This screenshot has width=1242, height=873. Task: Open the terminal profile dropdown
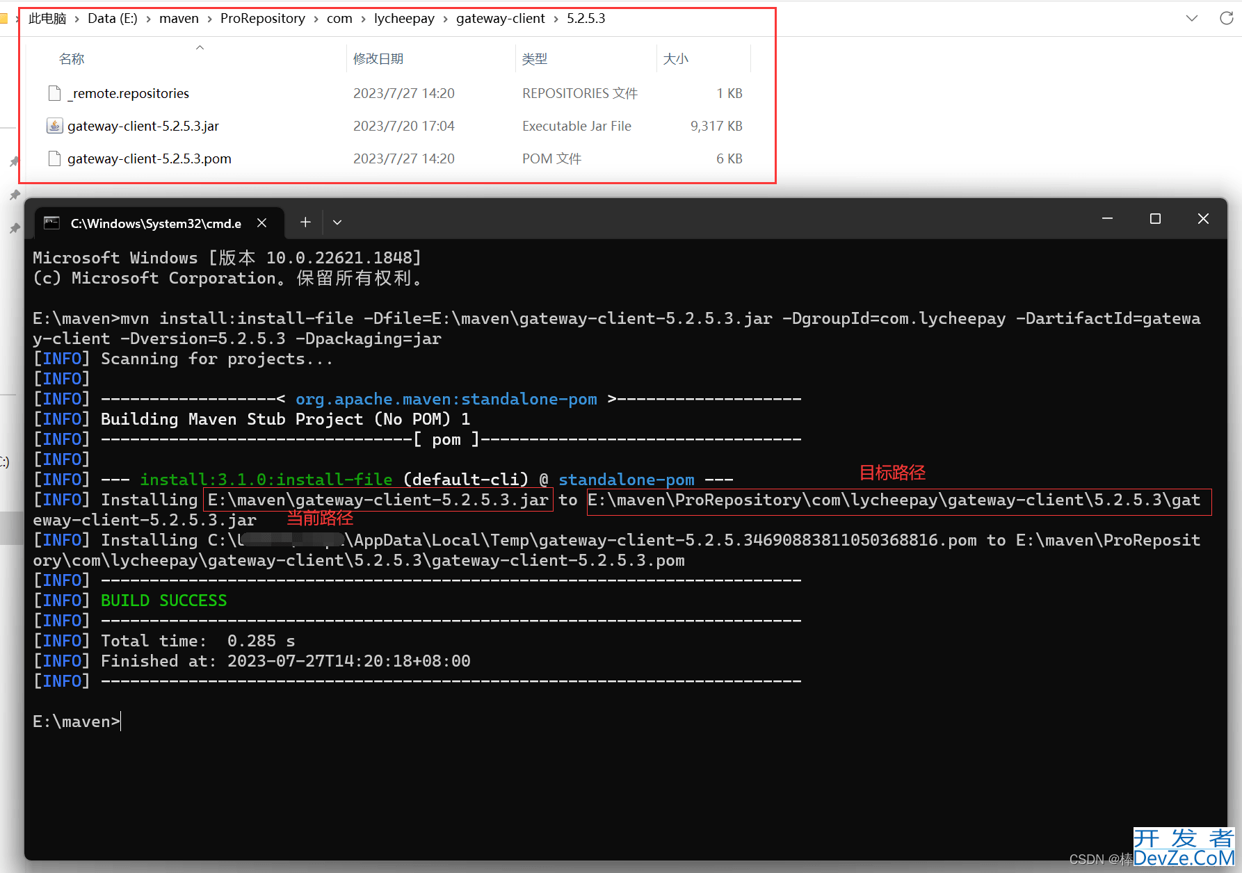pos(337,222)
